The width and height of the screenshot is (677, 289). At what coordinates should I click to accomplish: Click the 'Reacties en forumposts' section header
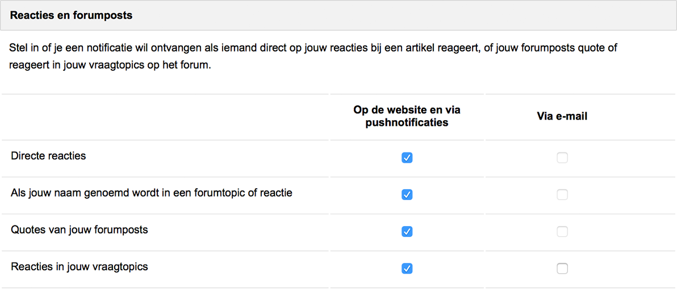(x=71, y=15)
